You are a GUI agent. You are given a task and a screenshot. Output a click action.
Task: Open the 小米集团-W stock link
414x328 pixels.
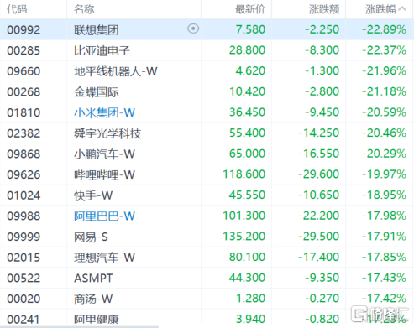point(104,112)
